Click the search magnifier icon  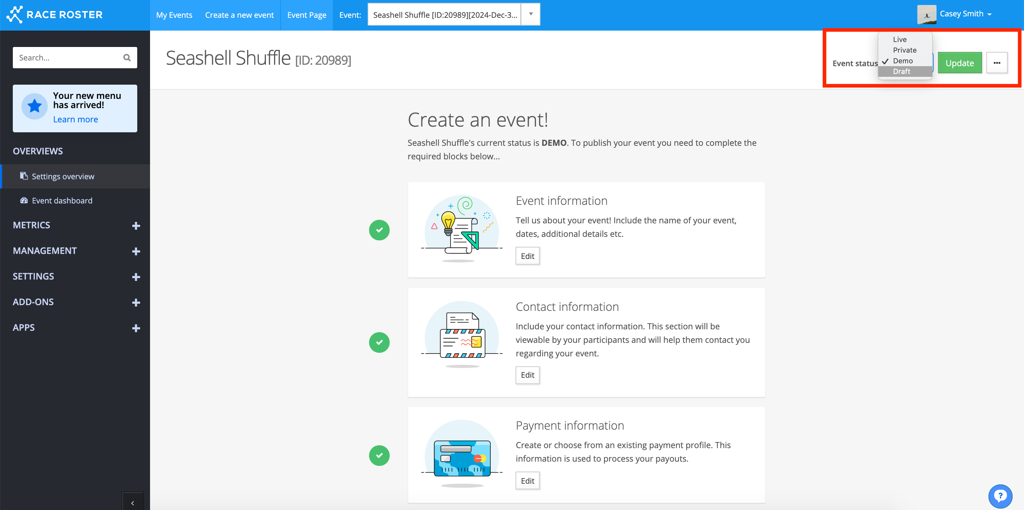127,58
